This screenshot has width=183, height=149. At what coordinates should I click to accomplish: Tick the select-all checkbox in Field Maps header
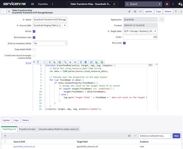click(5, 142)
